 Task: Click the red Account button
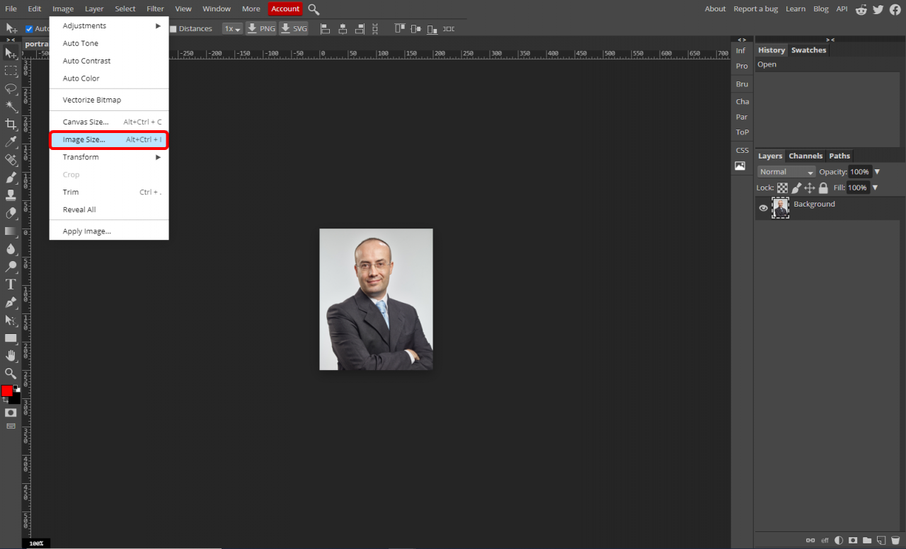[285, 9]
